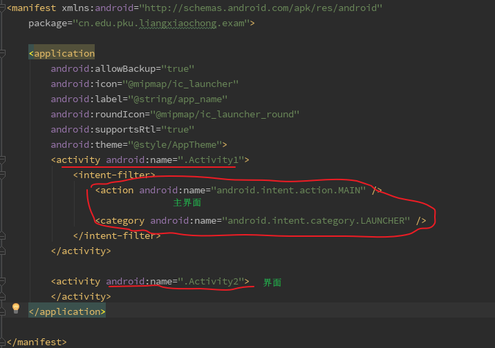Click the <action element tag name
495x348 pixels.
pos(114,190)
